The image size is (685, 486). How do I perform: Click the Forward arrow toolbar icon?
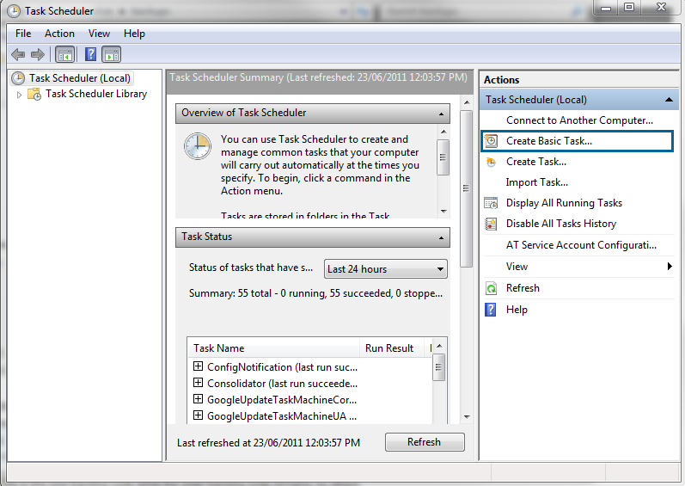(38, 55)
